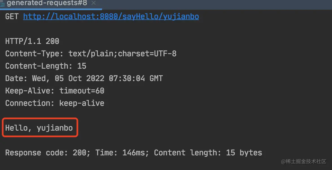Click the HTTP/1.1 200 status line
332x170 pixels.
click(x=32, y=41)
